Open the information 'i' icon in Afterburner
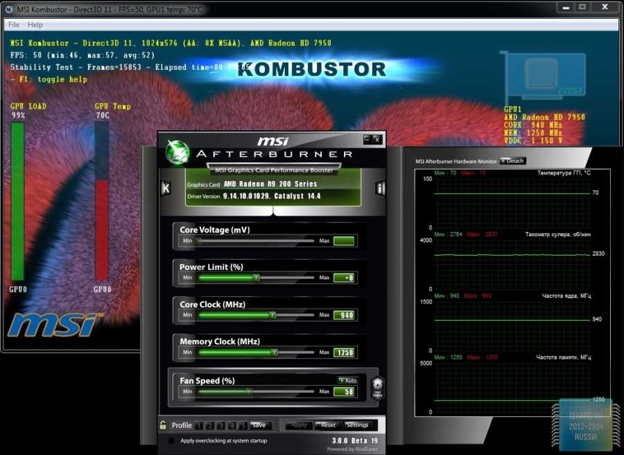The width and height of the screenshot is (624, 455). coord(380,188)
